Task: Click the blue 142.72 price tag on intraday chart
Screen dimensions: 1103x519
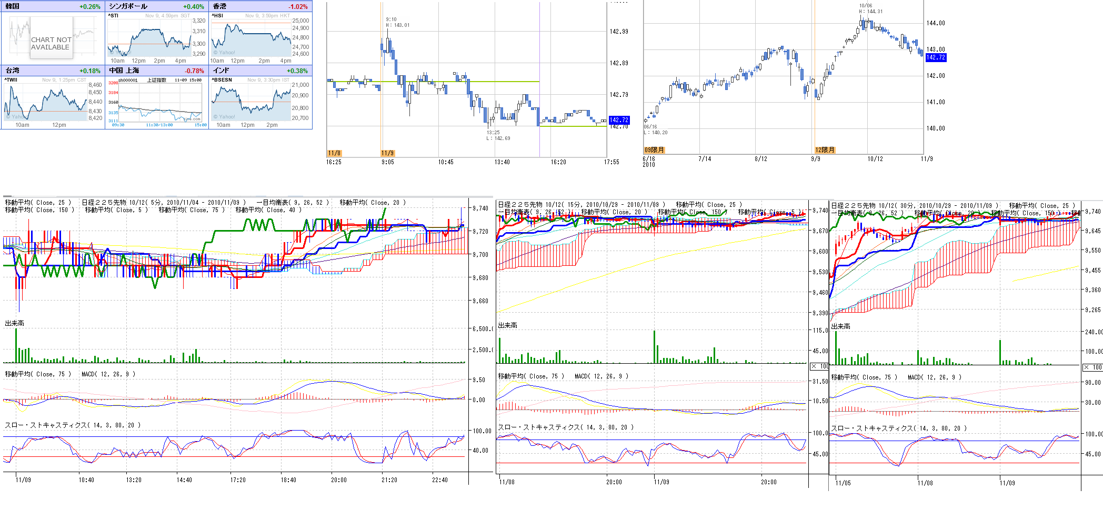Action: 619,120
